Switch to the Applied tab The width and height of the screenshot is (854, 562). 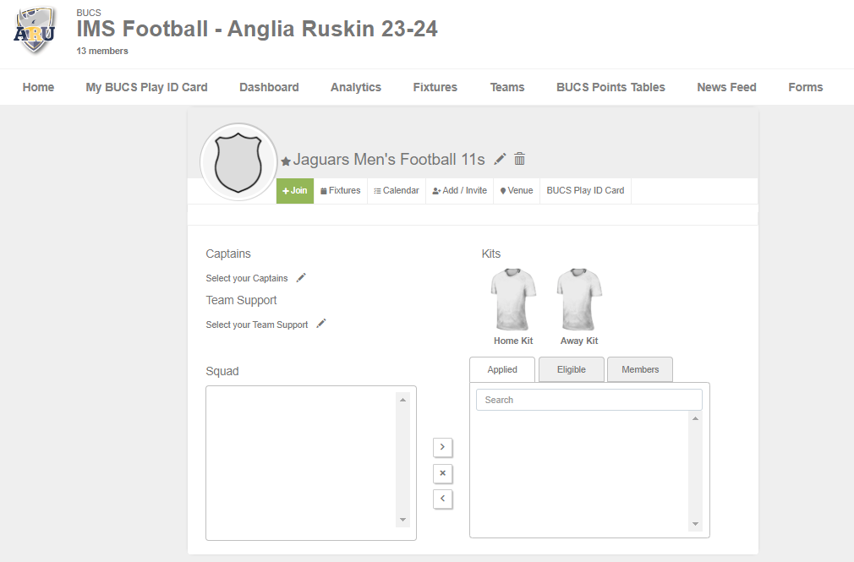pos(502,369)
